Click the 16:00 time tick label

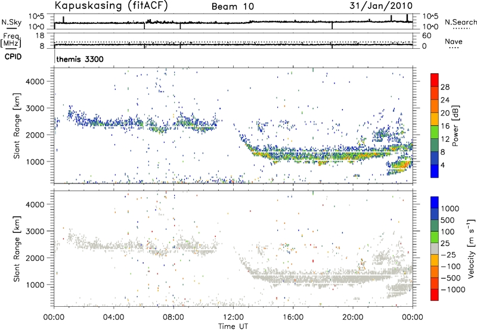293,317
